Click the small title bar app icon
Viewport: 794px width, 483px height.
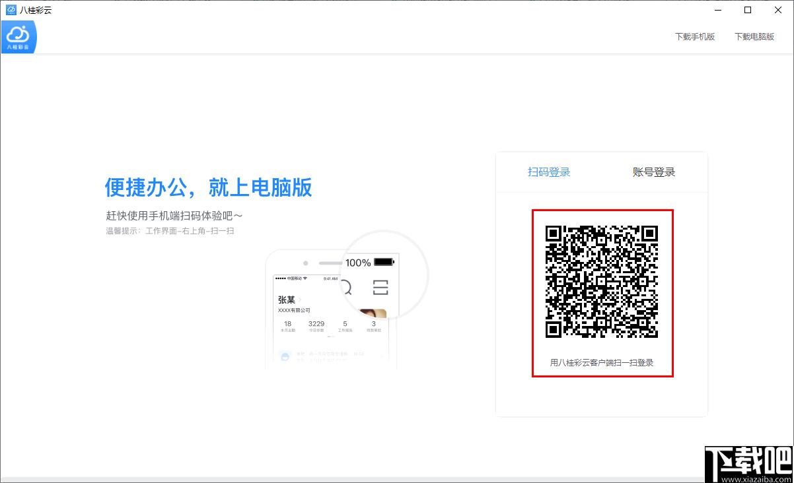[x=11, y=10]
